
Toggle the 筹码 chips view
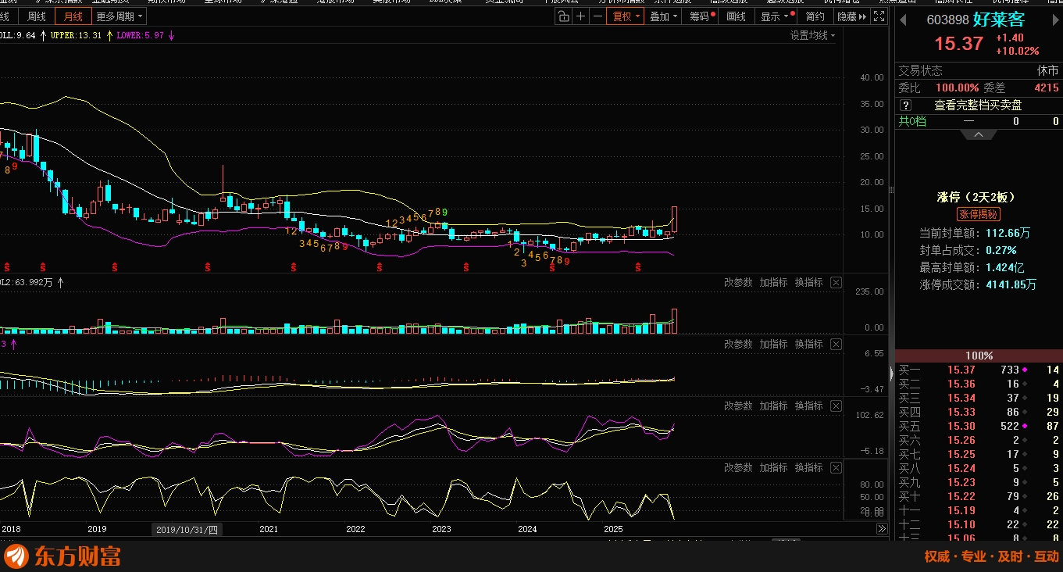pos(701,16)
